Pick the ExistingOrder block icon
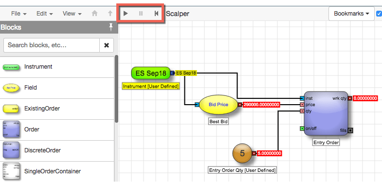 coord(11,109)
